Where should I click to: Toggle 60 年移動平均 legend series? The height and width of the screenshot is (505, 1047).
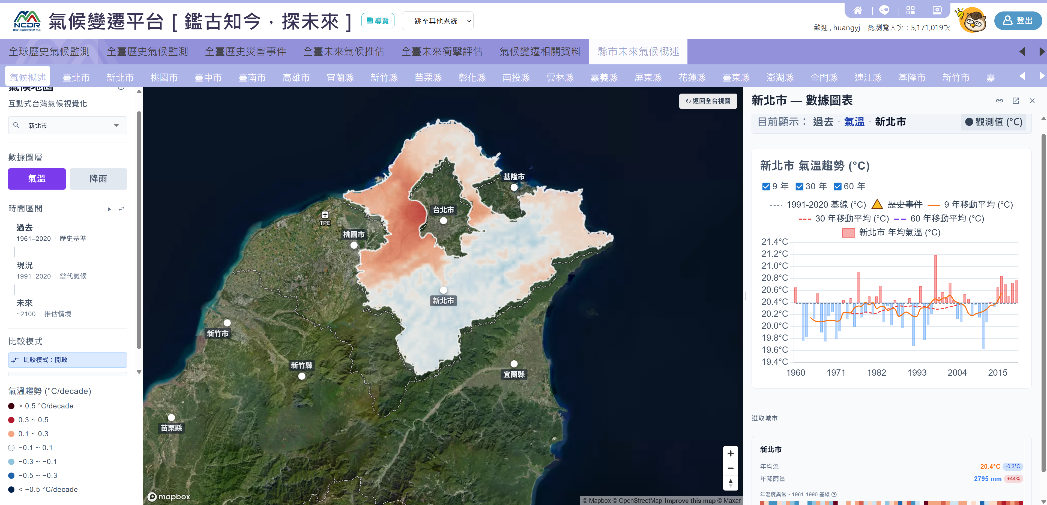click(x=939, y=219)
